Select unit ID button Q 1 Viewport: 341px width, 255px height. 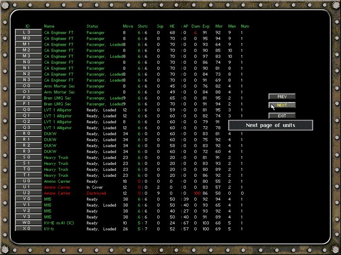coord(28,116)
